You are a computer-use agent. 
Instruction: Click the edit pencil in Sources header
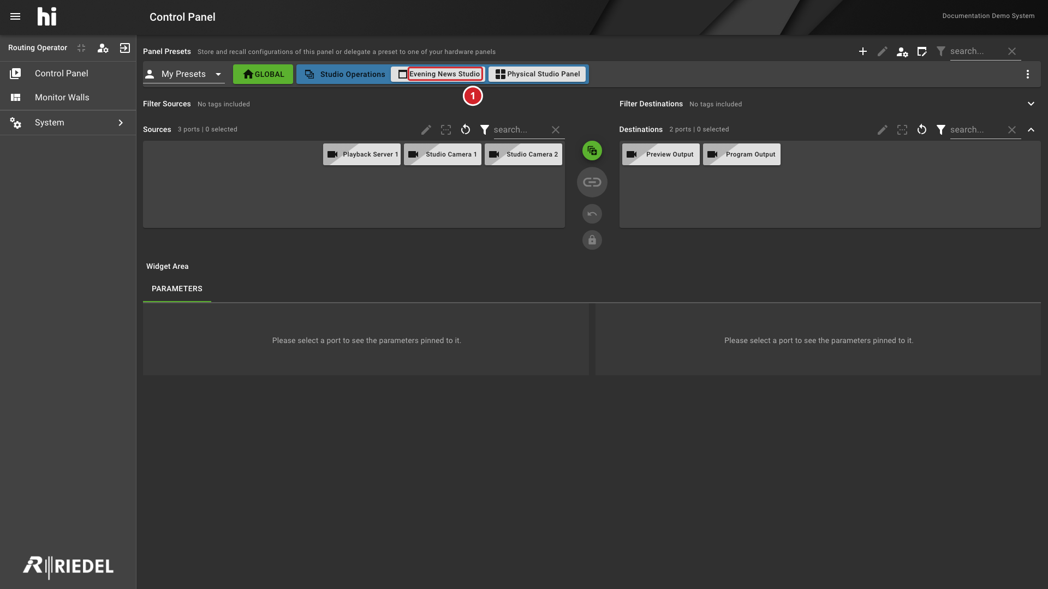426,130
